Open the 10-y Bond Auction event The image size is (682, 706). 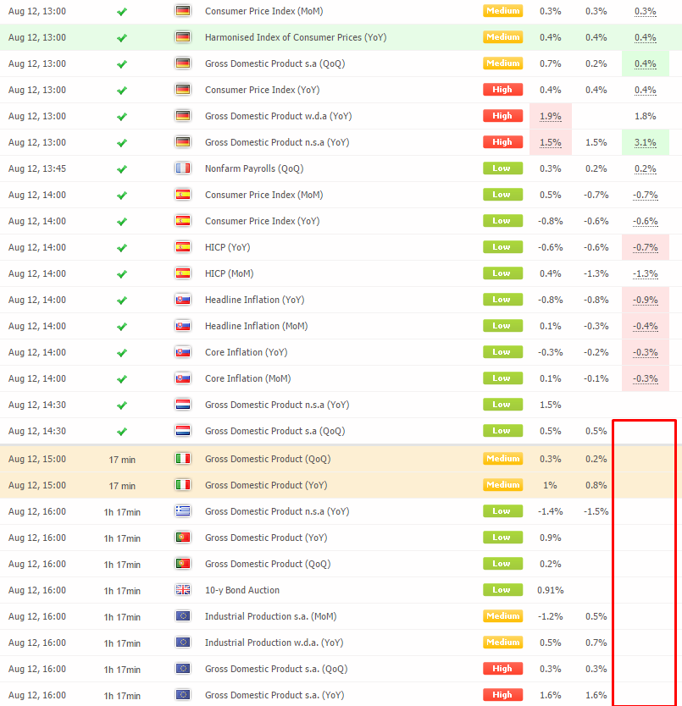tap(241, 590)
